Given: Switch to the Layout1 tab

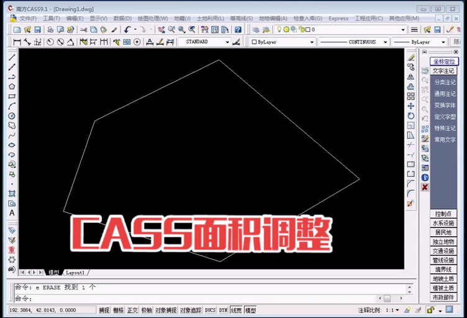Looking at the screenshot, I should point(75,273).
